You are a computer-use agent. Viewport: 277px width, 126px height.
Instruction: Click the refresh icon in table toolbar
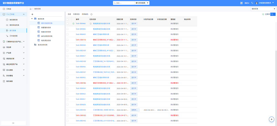point(91,14)
